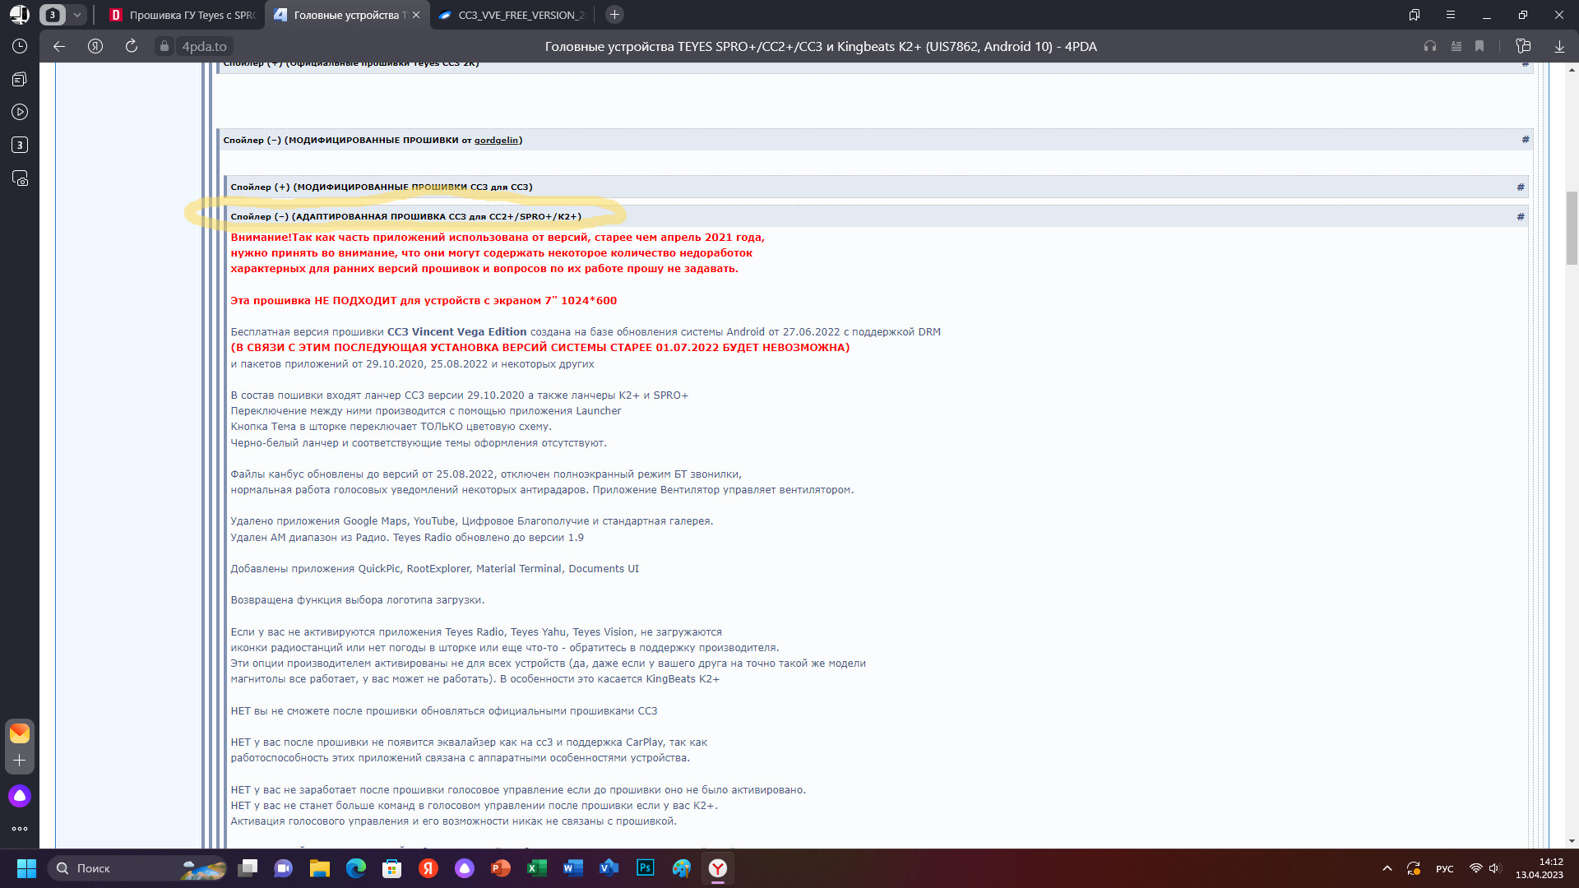The height and width of the screenshot is (888, 1579).
Task: Add a new app to the sidebar
Action: (20, 761)
